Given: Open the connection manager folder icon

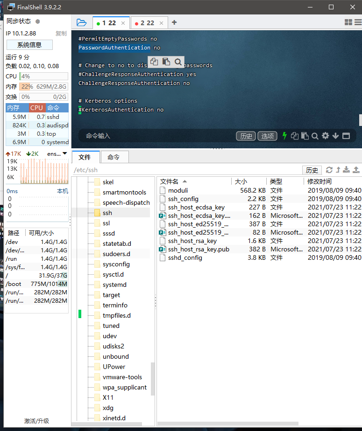Looking at the screenshot, I should [x=81, y=22].
